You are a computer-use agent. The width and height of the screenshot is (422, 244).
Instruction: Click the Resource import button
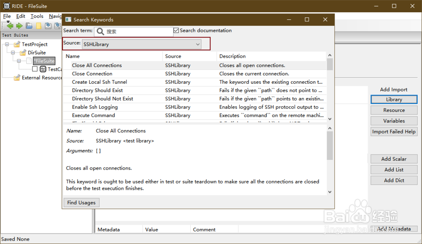click(394, 110)
